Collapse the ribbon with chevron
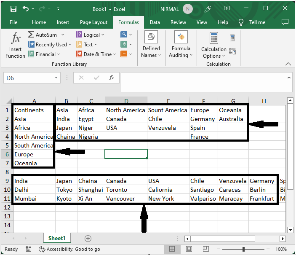Image resolution: width=296 pixels, height=255 pixels. pos(288,64)
